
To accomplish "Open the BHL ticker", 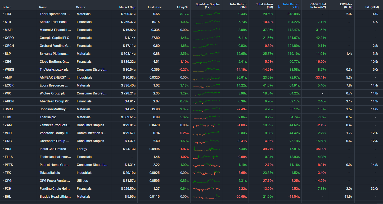I will pyautogui.click(x=8, y=197).
